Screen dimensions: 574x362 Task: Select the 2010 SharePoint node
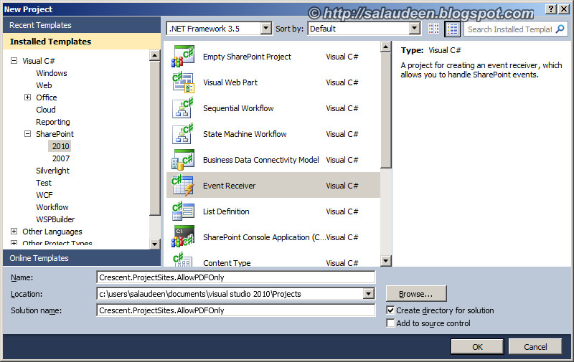click(60, 146)
